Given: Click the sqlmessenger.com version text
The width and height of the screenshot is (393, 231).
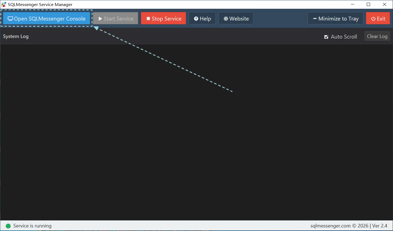Looking at the screenshot, I should click(349, 226).
